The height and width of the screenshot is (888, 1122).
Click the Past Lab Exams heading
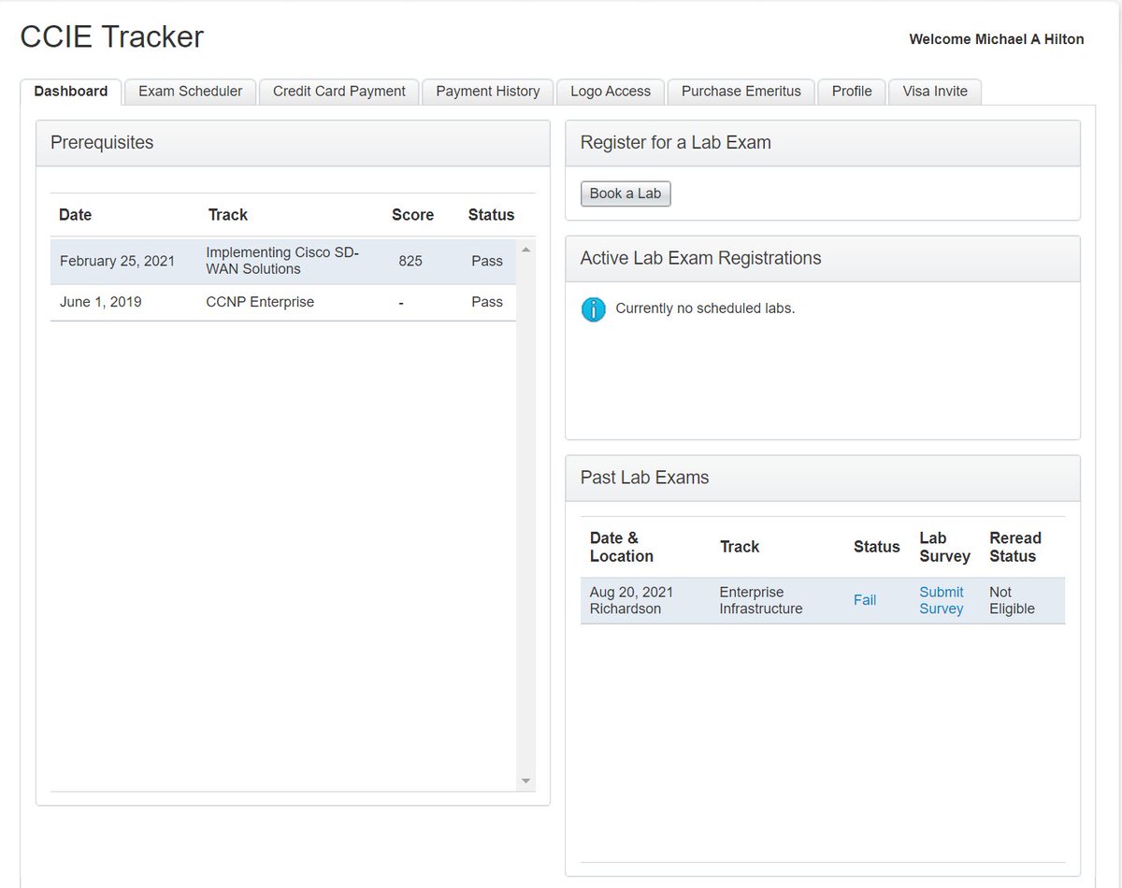tap(645, 478)
